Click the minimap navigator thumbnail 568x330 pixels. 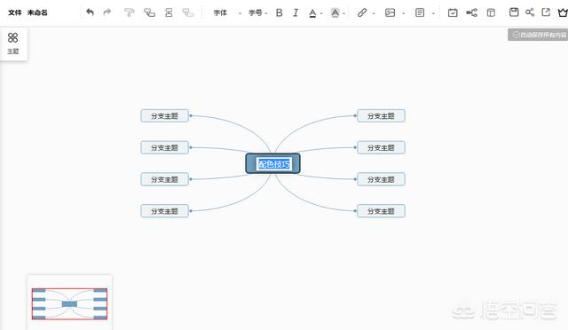pyautogui.click(x=69, y=303)
